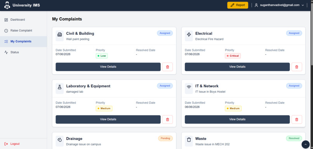
Task: Click the Civil & Building card title
Action: pyautogui.click(x=80, y=34)
